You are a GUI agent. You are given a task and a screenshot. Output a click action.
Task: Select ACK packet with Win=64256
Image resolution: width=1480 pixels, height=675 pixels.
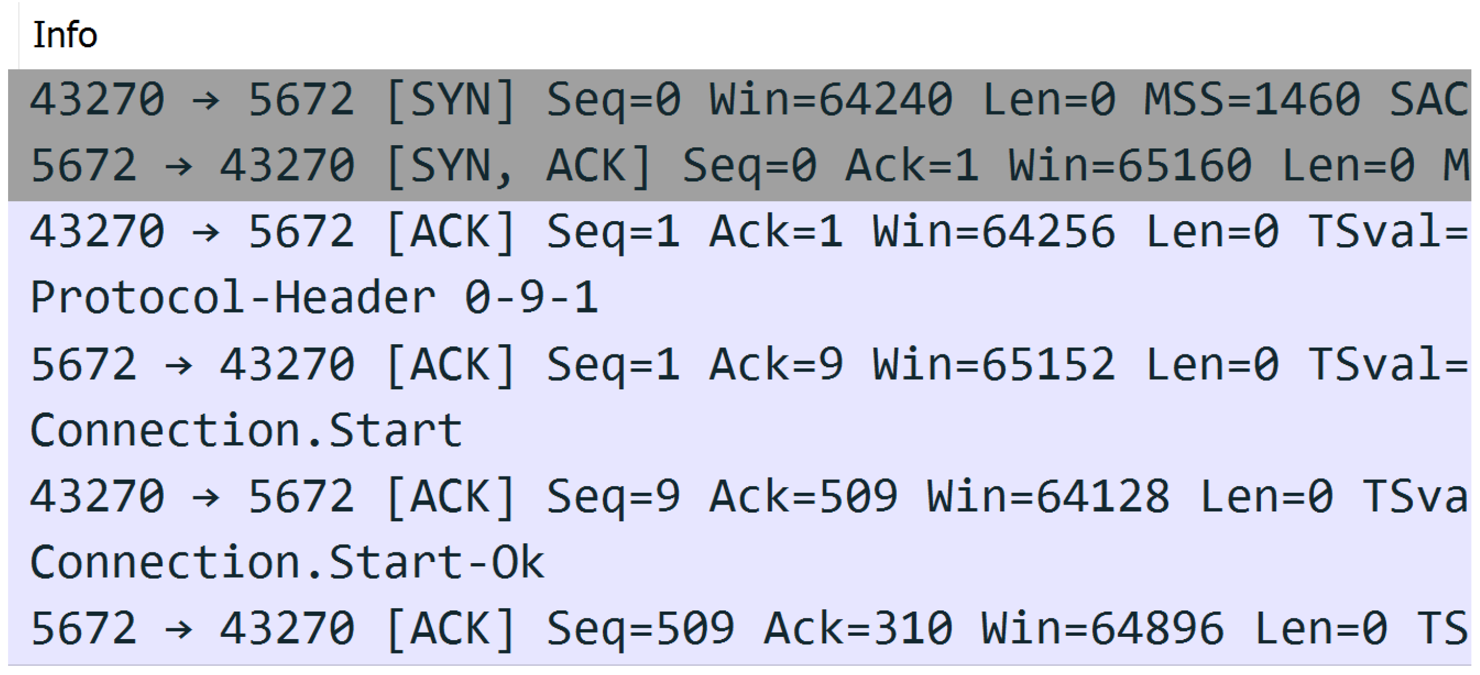click(x=739, y=234)
